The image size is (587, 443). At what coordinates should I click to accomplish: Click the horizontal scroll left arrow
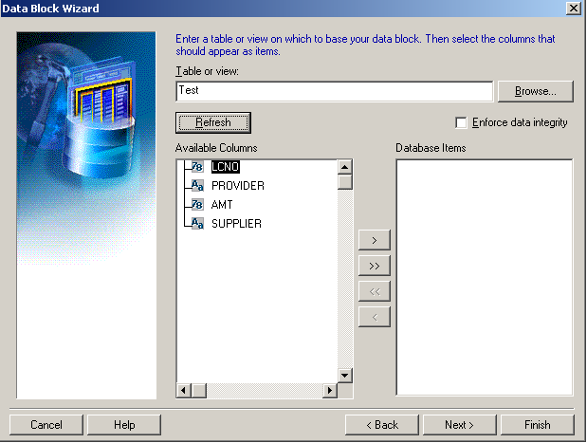(183, 391)
